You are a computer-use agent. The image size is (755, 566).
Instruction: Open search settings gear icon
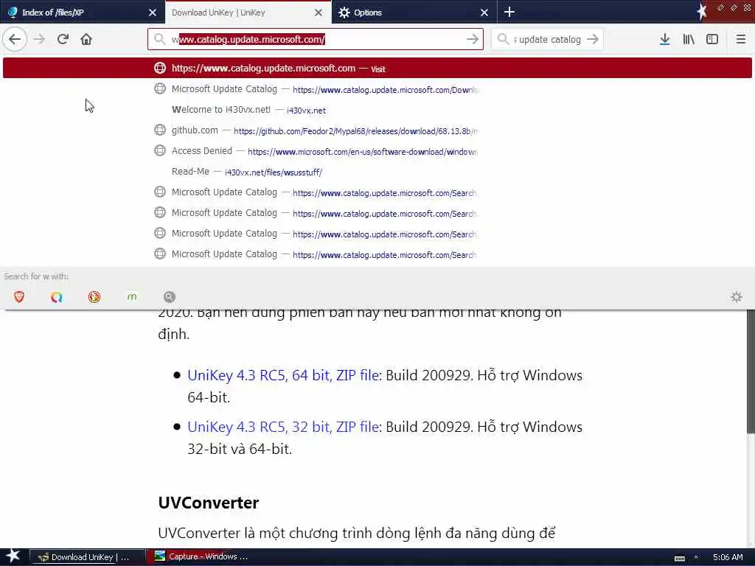pos(737,297)
